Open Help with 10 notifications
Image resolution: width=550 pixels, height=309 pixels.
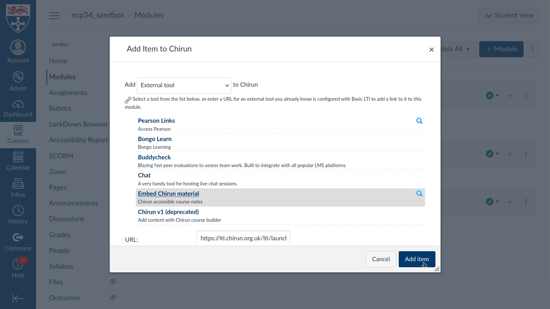click(18, 268)
